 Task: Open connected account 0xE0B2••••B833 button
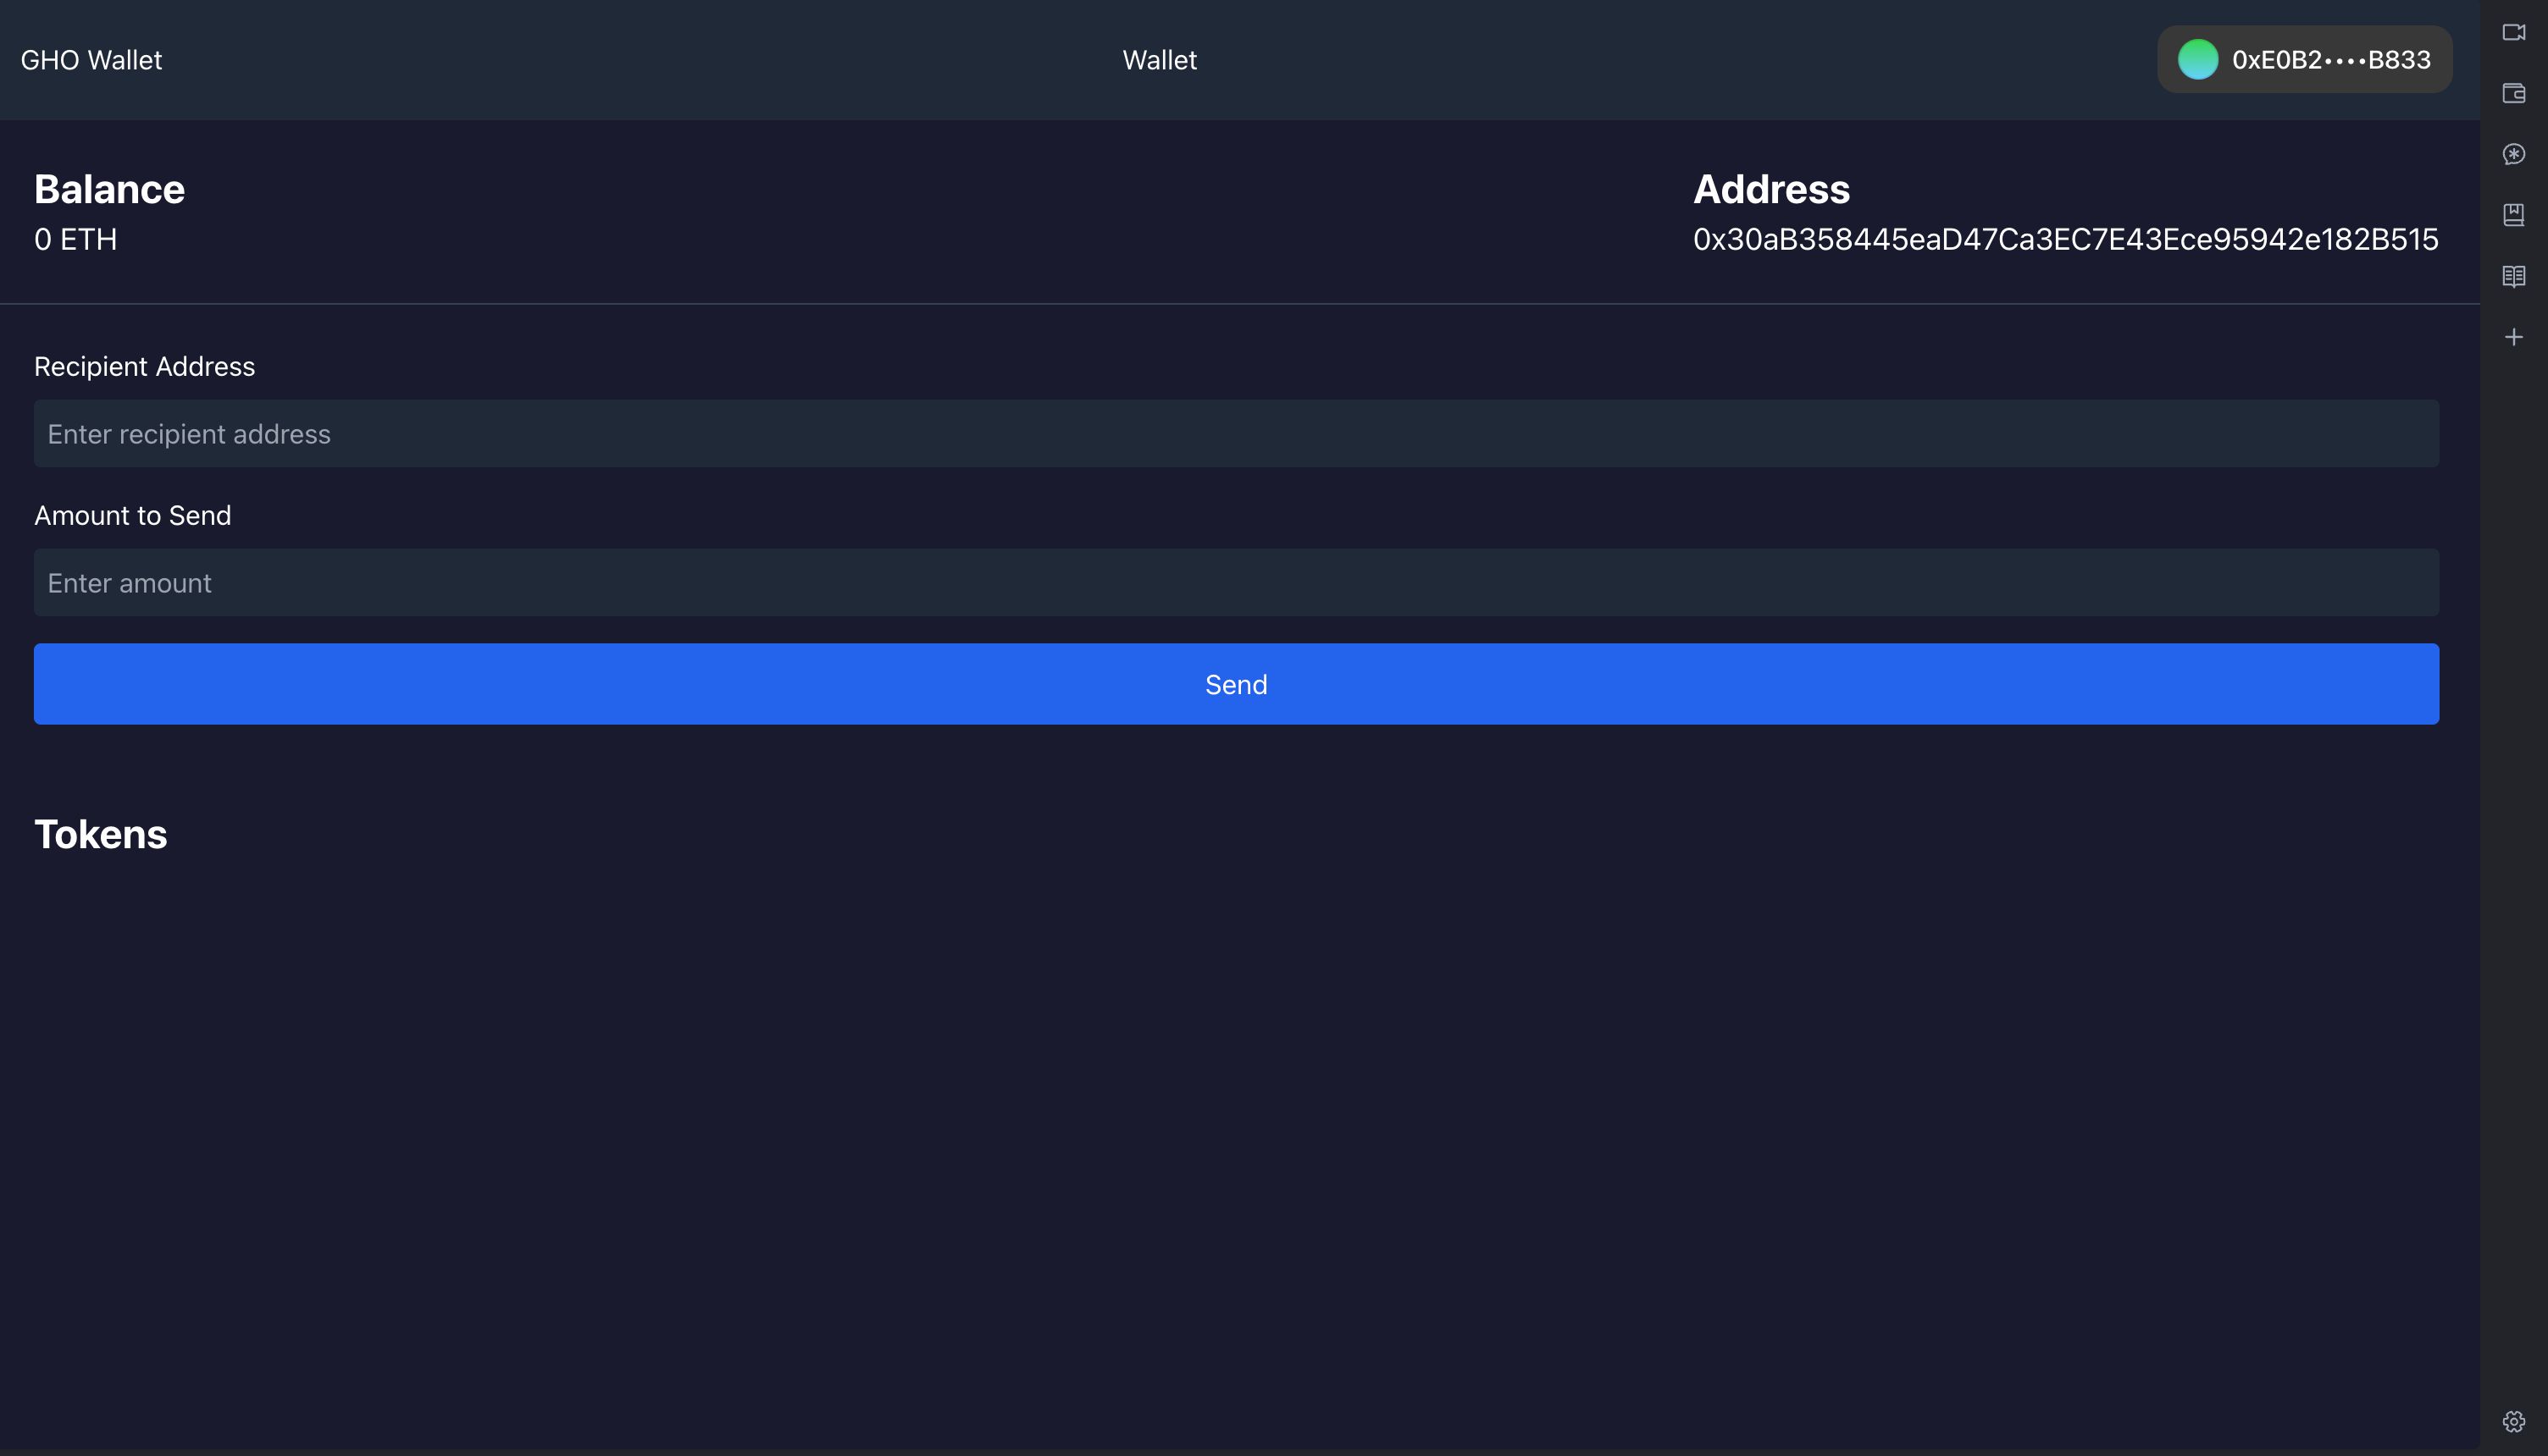click(2304, 59)
